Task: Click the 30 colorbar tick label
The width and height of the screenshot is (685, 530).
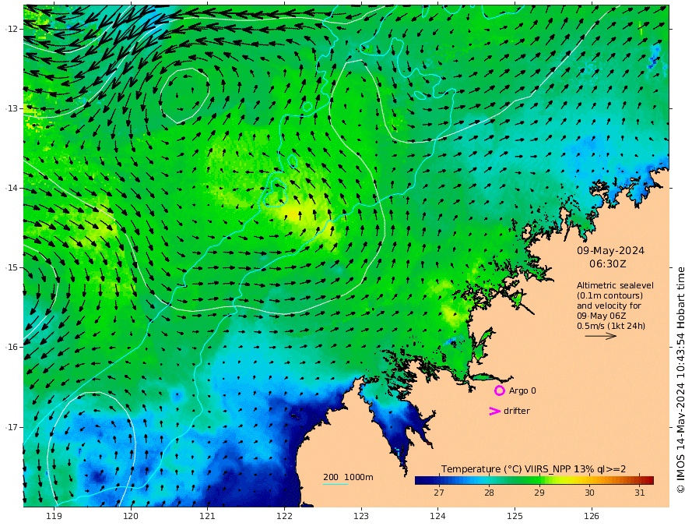Action: click(x=589, y=493)
